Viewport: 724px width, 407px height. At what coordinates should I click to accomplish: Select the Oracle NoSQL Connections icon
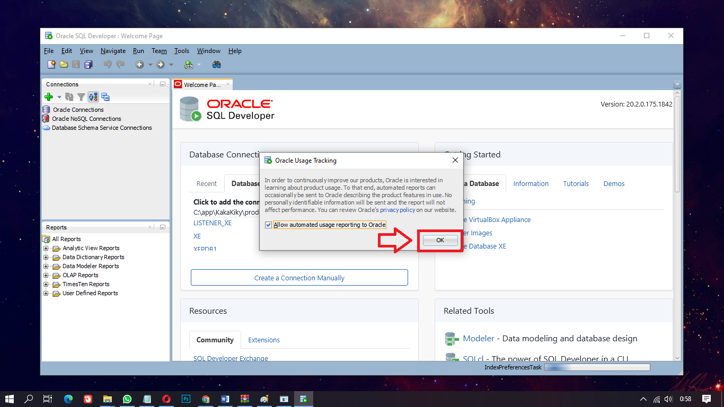46,119
